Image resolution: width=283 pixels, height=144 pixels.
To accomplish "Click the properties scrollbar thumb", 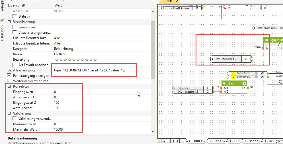I will 153,50.
